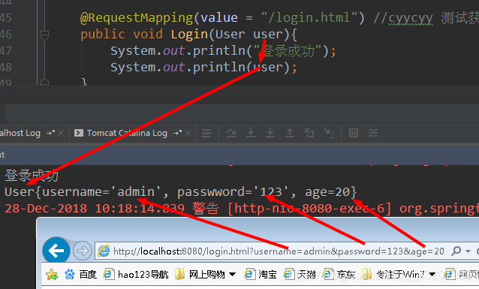Switch to the Tomcat Catalina Log tab
This screenshot has height=289, width=479.
pyautogui.click(x=127, y=133)
